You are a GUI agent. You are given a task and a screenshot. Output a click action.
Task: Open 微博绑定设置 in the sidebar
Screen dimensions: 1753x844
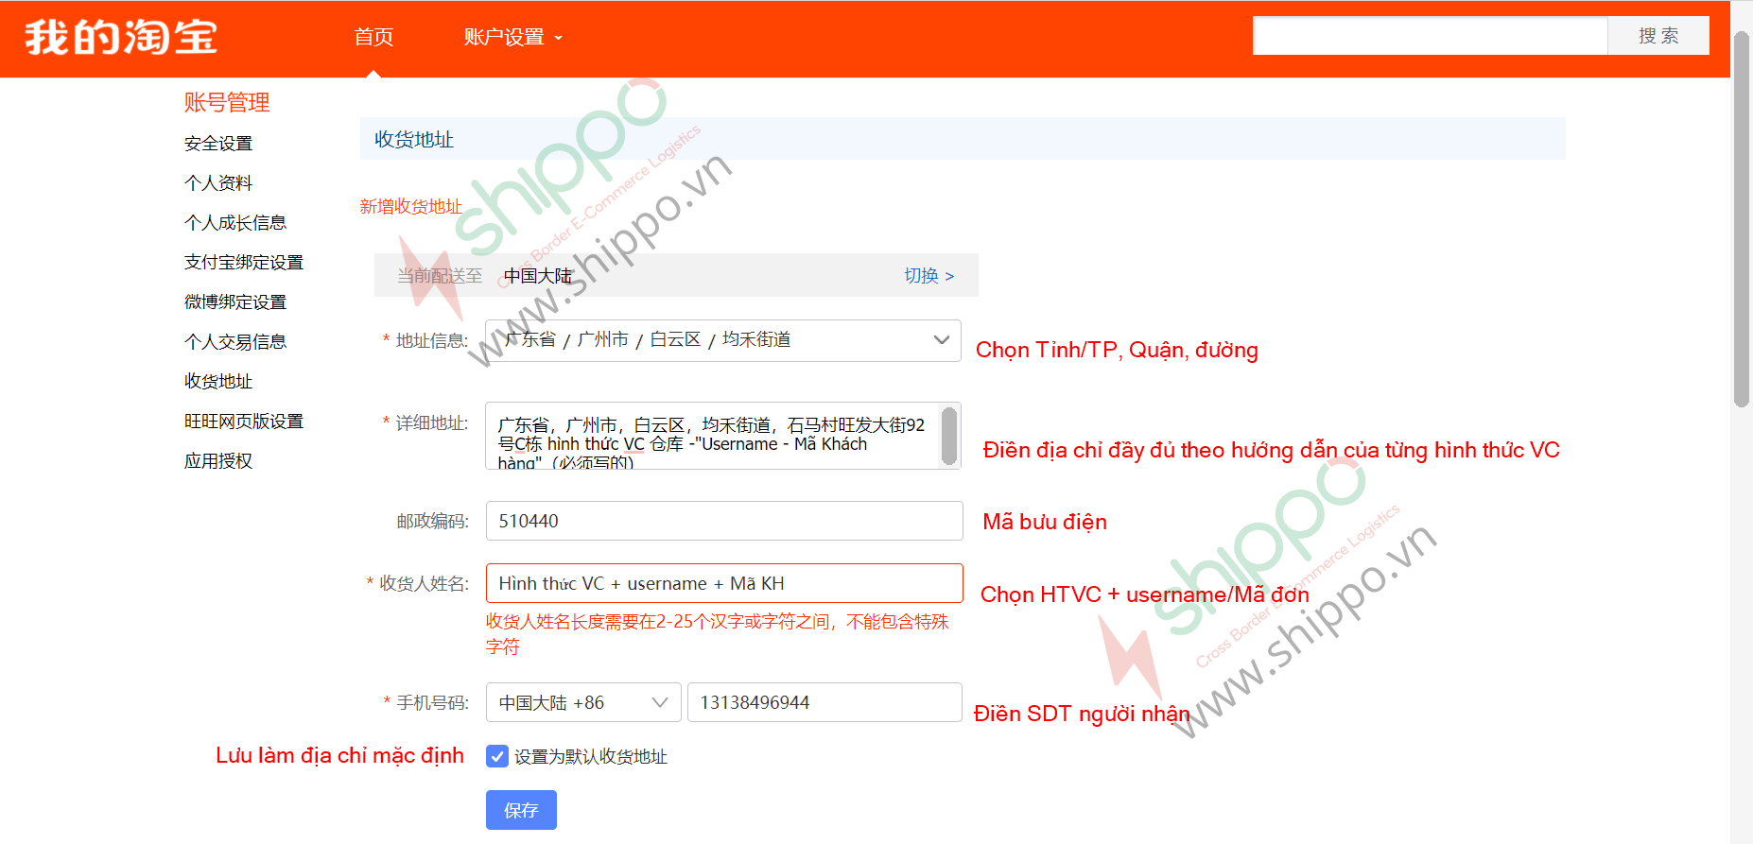point(235,302)
